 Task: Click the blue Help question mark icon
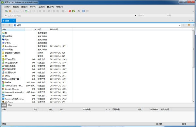click(x=84, y=11)
